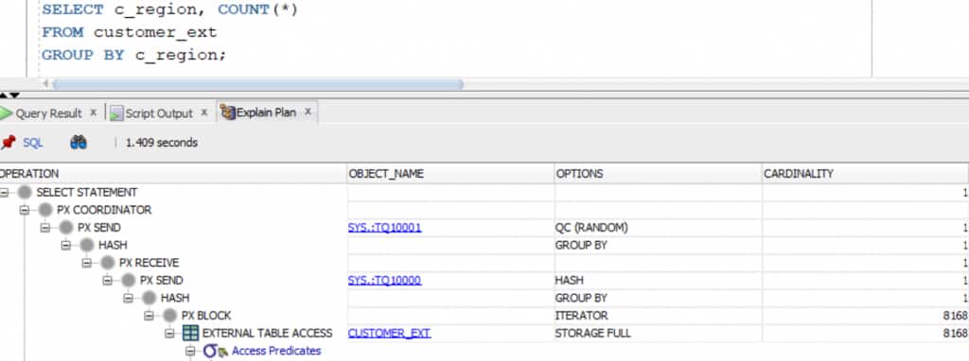Collapse the SELECT STATEMENT tree node
This screenshot has height=361, width=969.
pyautogui.click(x=5, y=193)
